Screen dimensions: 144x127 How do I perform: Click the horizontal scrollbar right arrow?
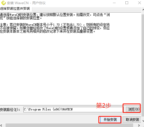(139, 125)
